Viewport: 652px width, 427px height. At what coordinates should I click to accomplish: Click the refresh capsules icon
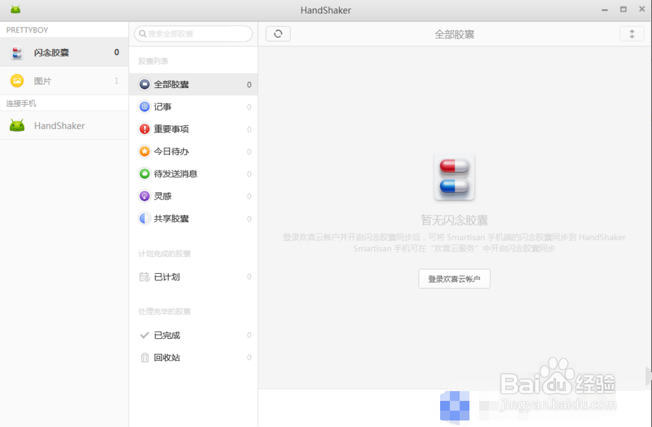(x=278, y=33)
